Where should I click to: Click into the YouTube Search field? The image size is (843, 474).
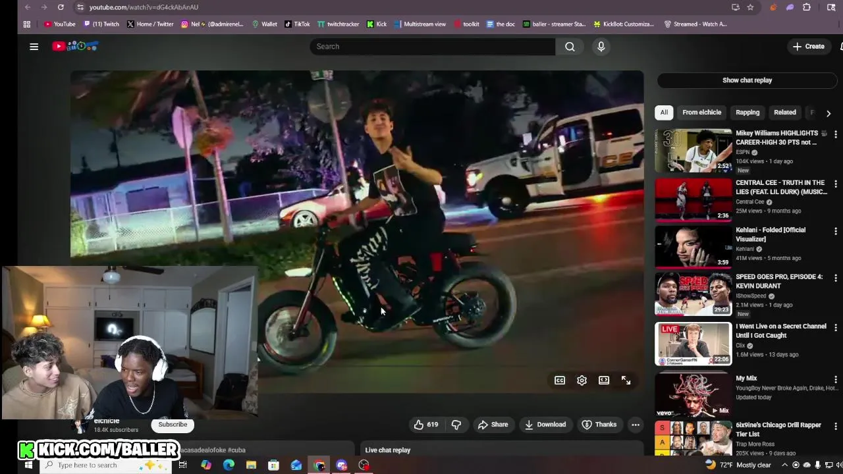tap(433, 47)
